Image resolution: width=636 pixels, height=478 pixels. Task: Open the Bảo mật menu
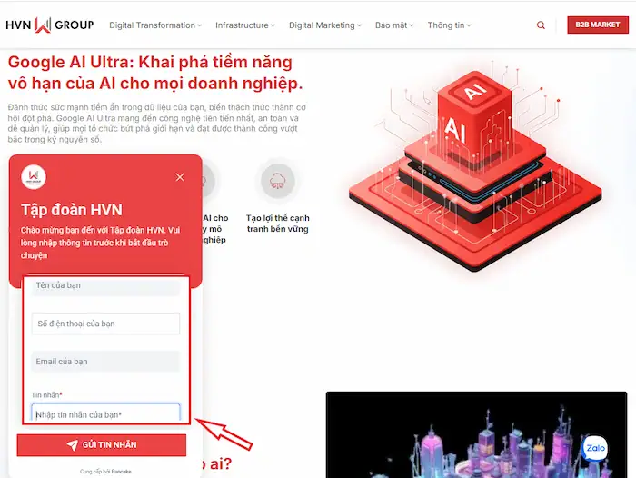(394, 25)
